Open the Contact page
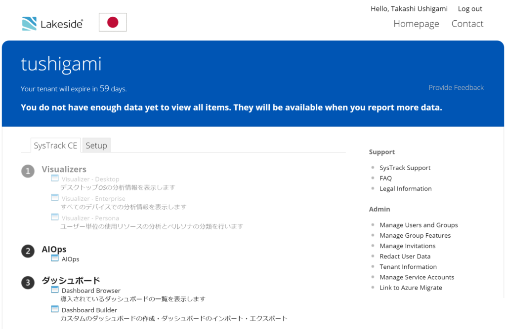Viewport: 506px width, 329px height. coord(467,24)
